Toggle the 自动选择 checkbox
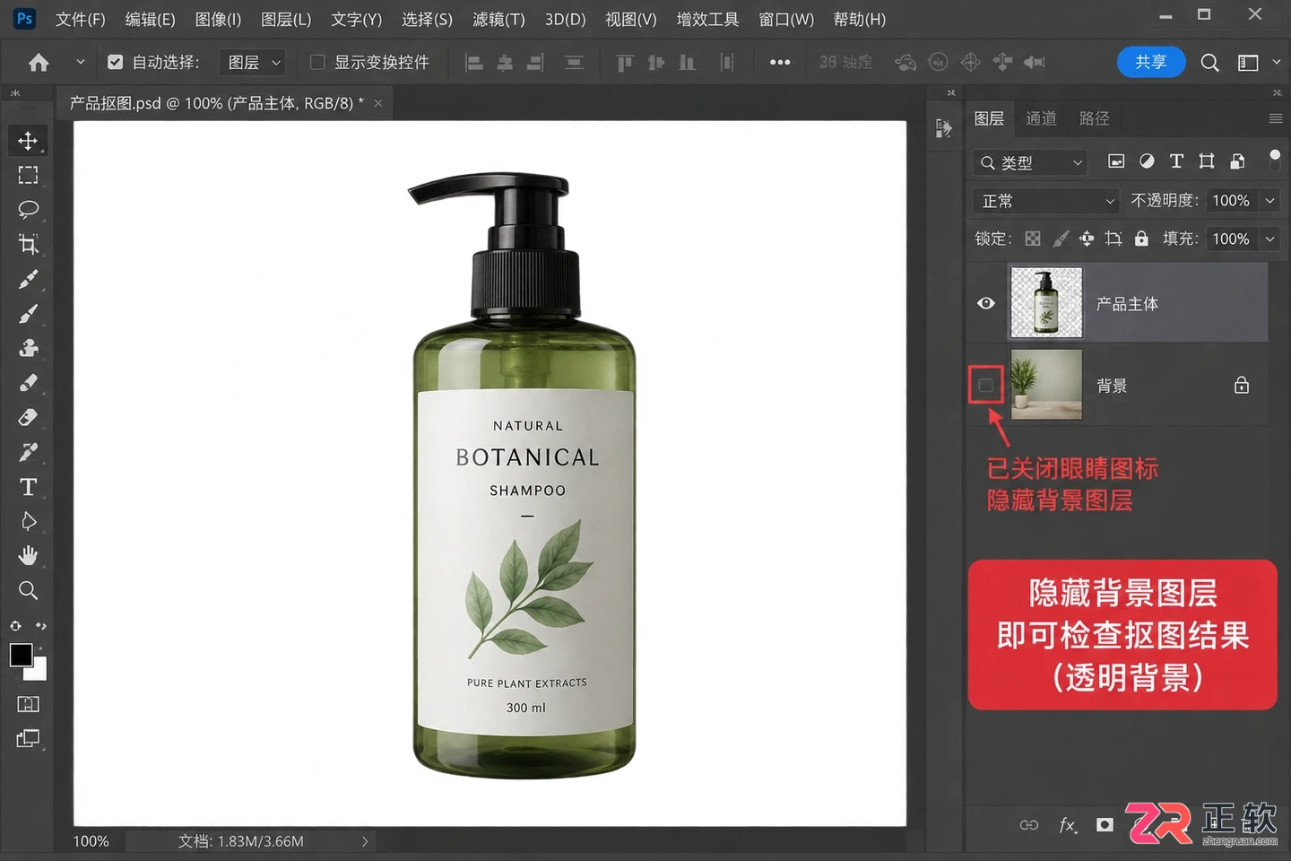Viewport: 1291px width, 861px height. click(x=115, y=62)
